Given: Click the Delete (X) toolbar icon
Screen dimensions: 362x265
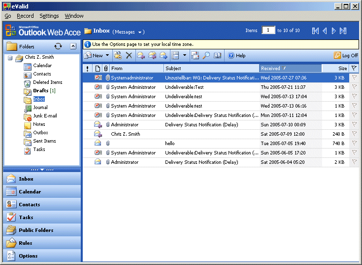Looking at the screenshot, I should (x=129, y=55).
